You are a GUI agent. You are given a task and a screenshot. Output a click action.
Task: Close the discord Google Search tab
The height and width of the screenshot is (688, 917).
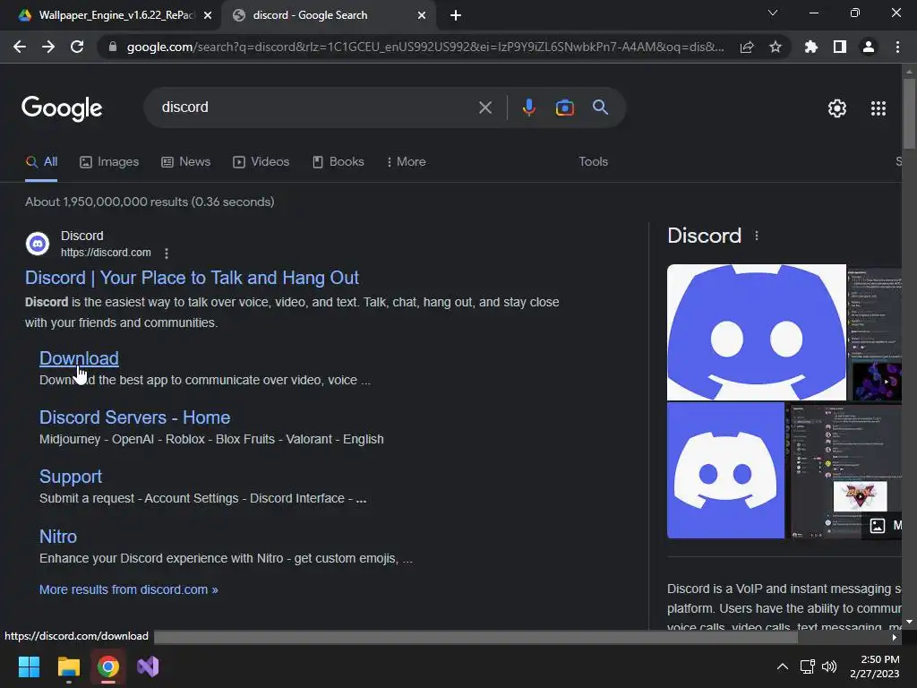pos(421,16)
